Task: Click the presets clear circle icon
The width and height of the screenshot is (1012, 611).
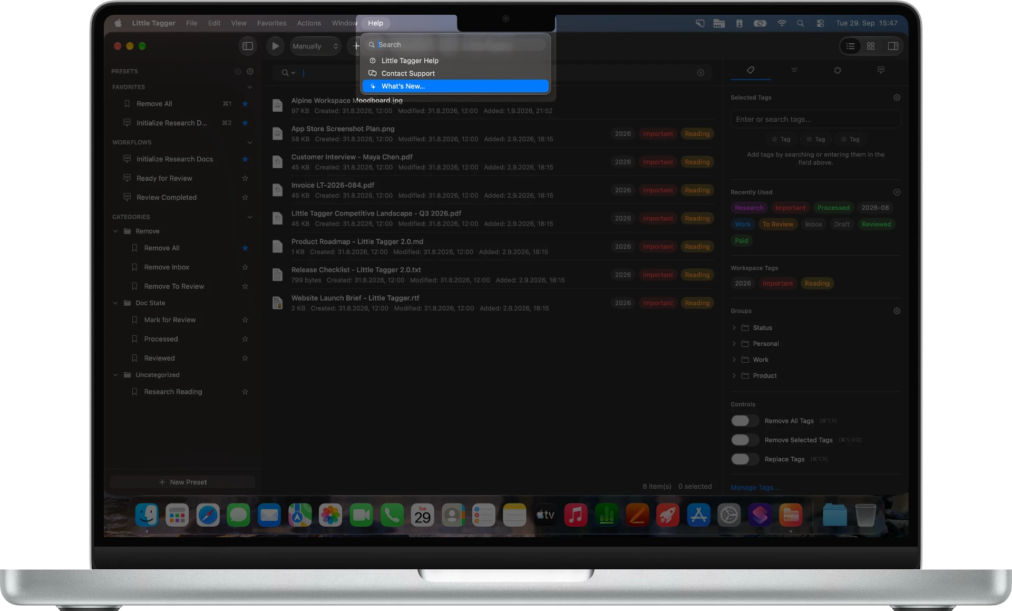Action: click(238, 71)
